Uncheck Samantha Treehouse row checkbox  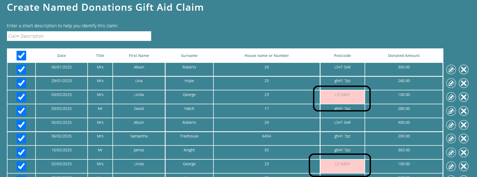pos(21,138)
